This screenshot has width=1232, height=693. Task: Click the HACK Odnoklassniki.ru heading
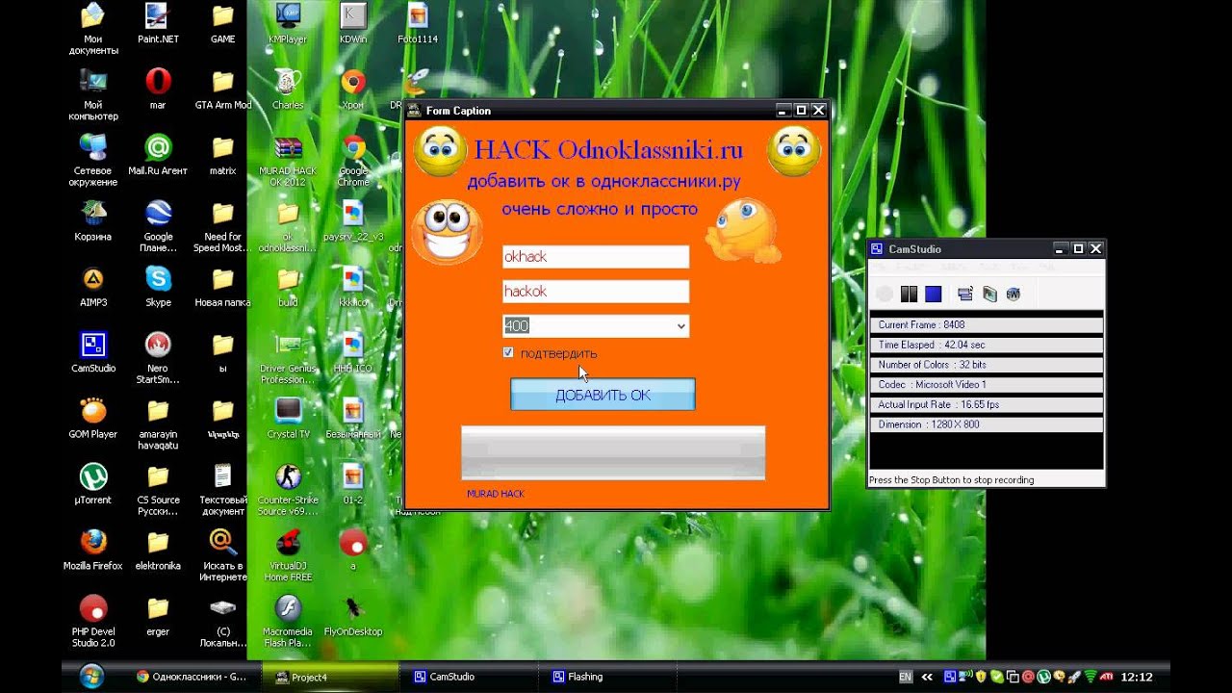click(x=608, y=150)
